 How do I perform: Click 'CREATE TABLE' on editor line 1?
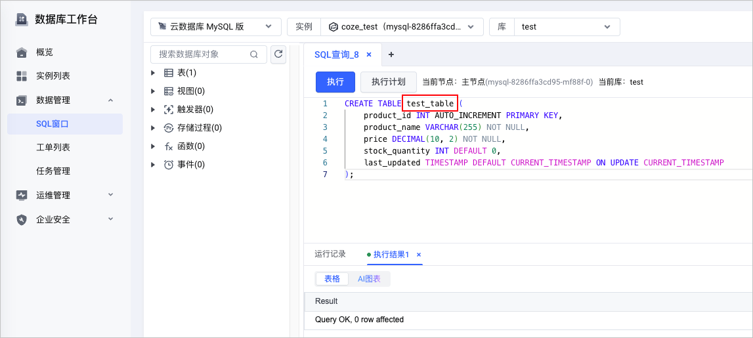click(373, 104)
